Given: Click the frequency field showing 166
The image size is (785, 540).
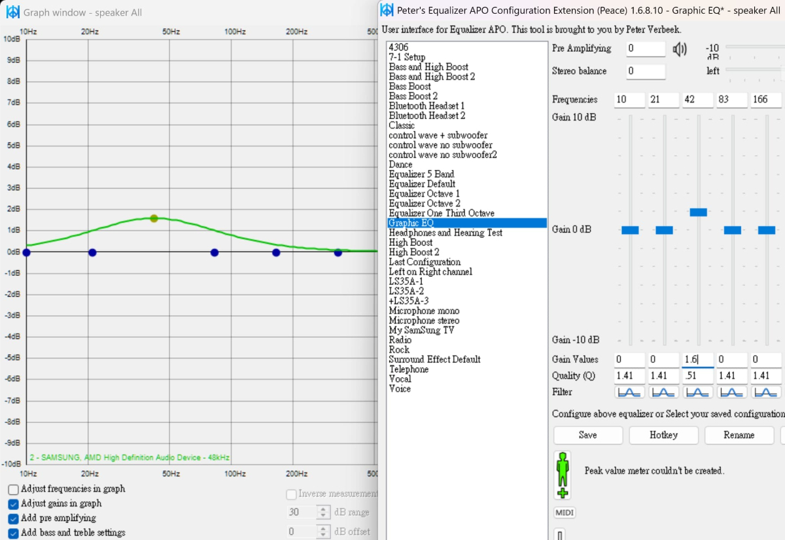Looking at the screenshot, I should pyautogui.click(x=766, y=100).
